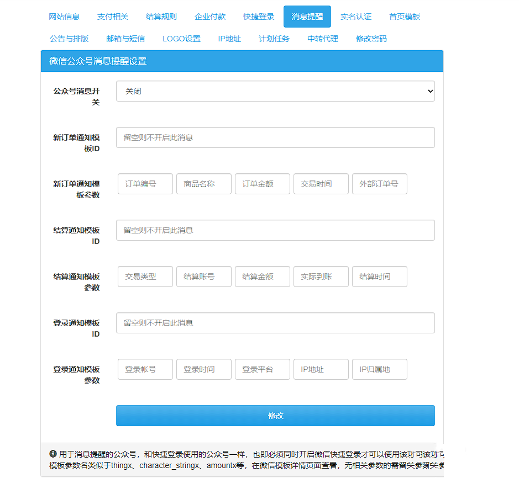519x494 pixels.
Task: Click the 结算金额 parameter field
Action: tap(263, 277)
